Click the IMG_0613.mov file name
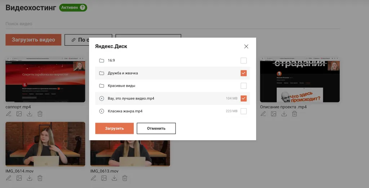The image size is (369, 188). 105,171
